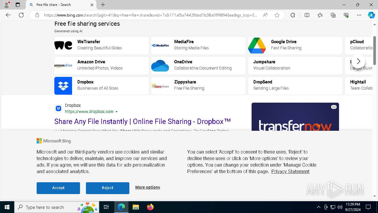Add page to favorites star icon
Viewport: 378px width, 213px height.
click(x=277, y=15)
